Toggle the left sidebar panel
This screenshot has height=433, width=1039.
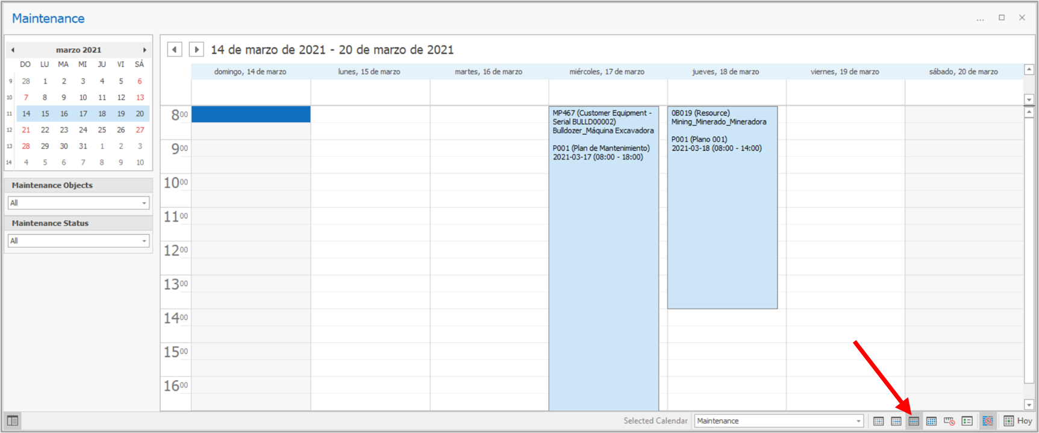pyautogui.click(x=13, y=421)
